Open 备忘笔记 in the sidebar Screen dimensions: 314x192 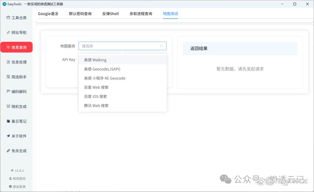(16, 121)
